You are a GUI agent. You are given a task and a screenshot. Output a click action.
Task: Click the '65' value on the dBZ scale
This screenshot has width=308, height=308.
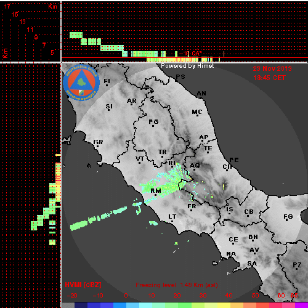(x=294, y=296)
